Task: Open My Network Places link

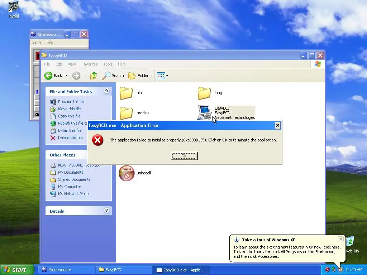Action: pos(74,194)
